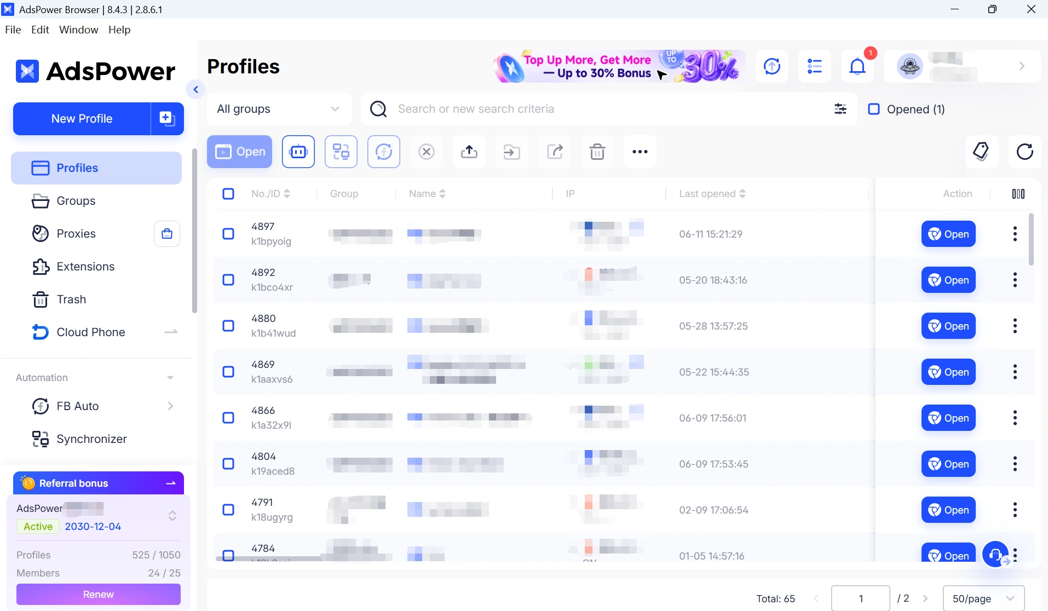Click the proxy store bag icon
This screenshot has width=1048, height=611.
tap(167, 234)
